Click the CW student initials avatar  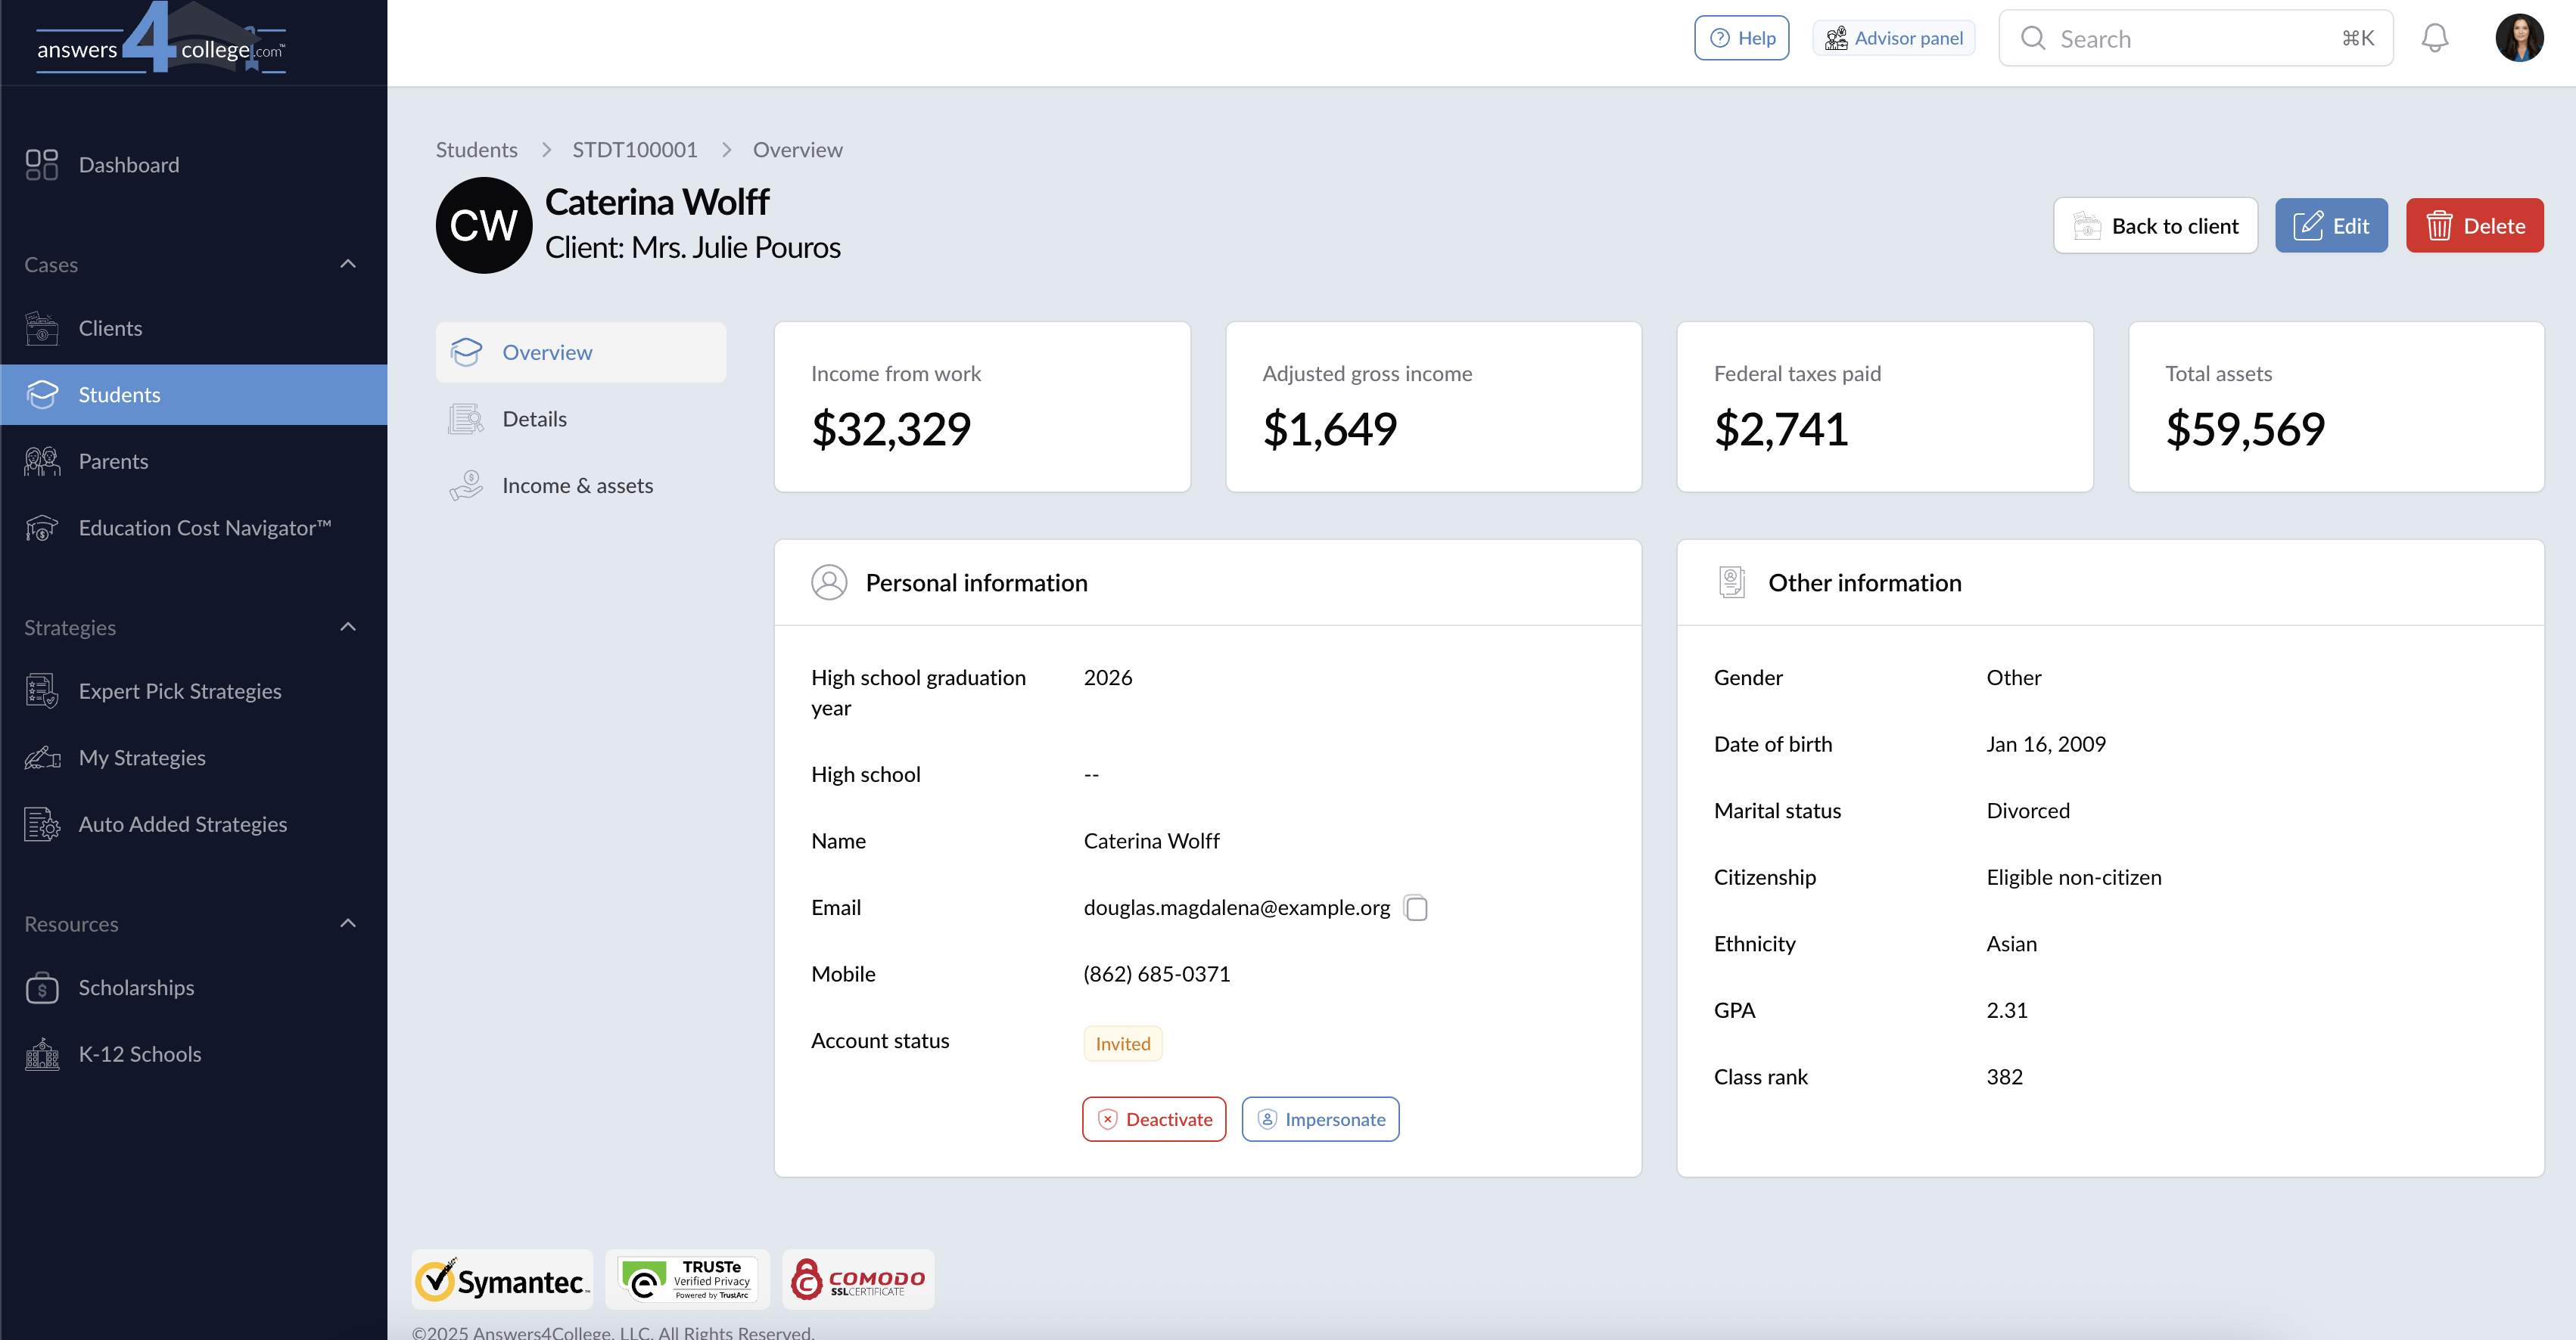[484, 226]
